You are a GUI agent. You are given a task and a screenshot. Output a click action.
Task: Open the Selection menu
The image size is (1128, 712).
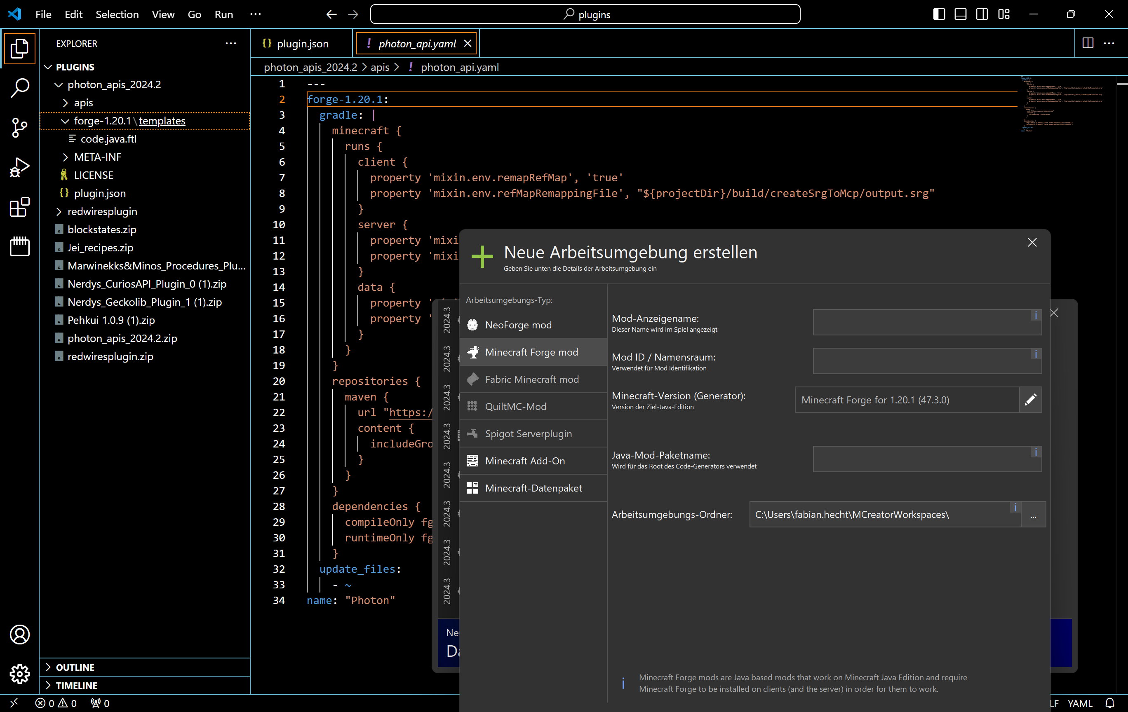click(x=117, y=14)
